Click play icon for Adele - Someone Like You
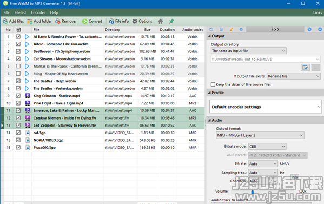The width and height of the screenshot is (324, 204). (x=27, y=44)
